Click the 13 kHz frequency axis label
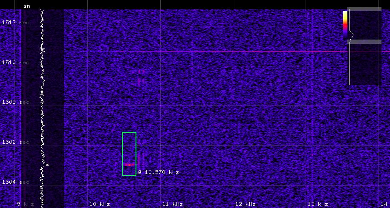This screenshot has width=390, height=208. pos(318,204)
